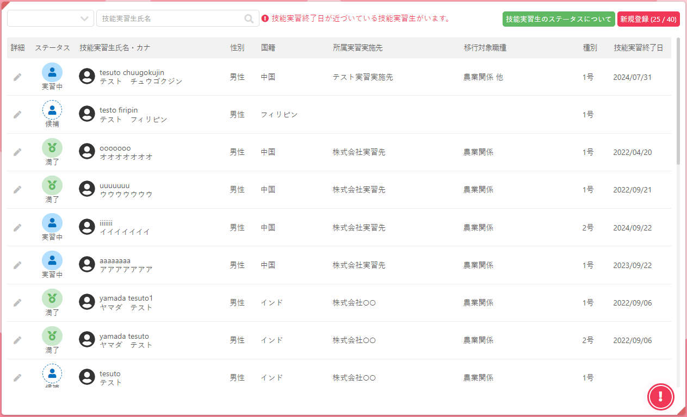The image size is (687, 417).
Task: Click the 実習中 status icon for iiiiiii
Action: point(52,223)
